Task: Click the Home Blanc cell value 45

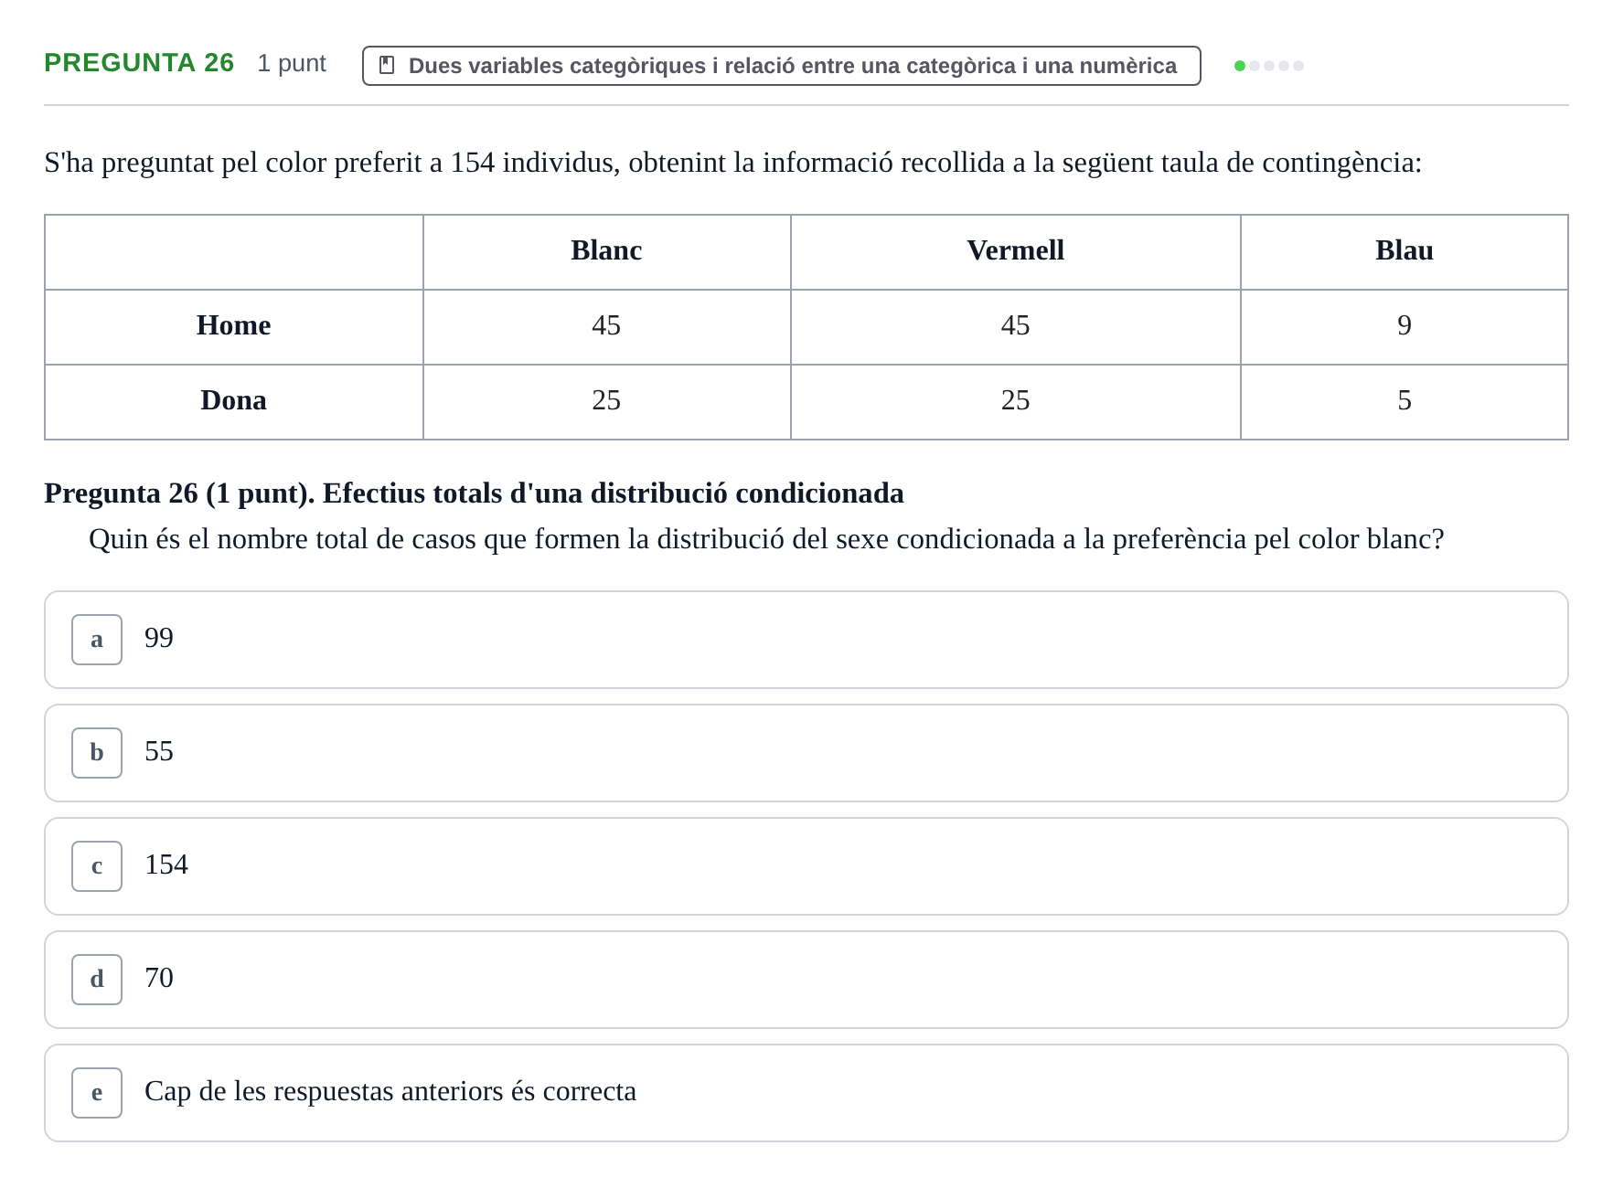Action: click(606, 326)
